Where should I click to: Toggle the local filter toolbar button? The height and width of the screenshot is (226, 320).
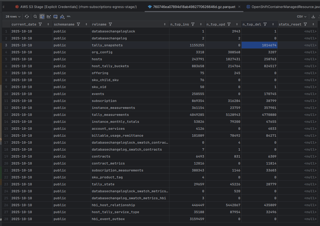(x=42, y=16)
